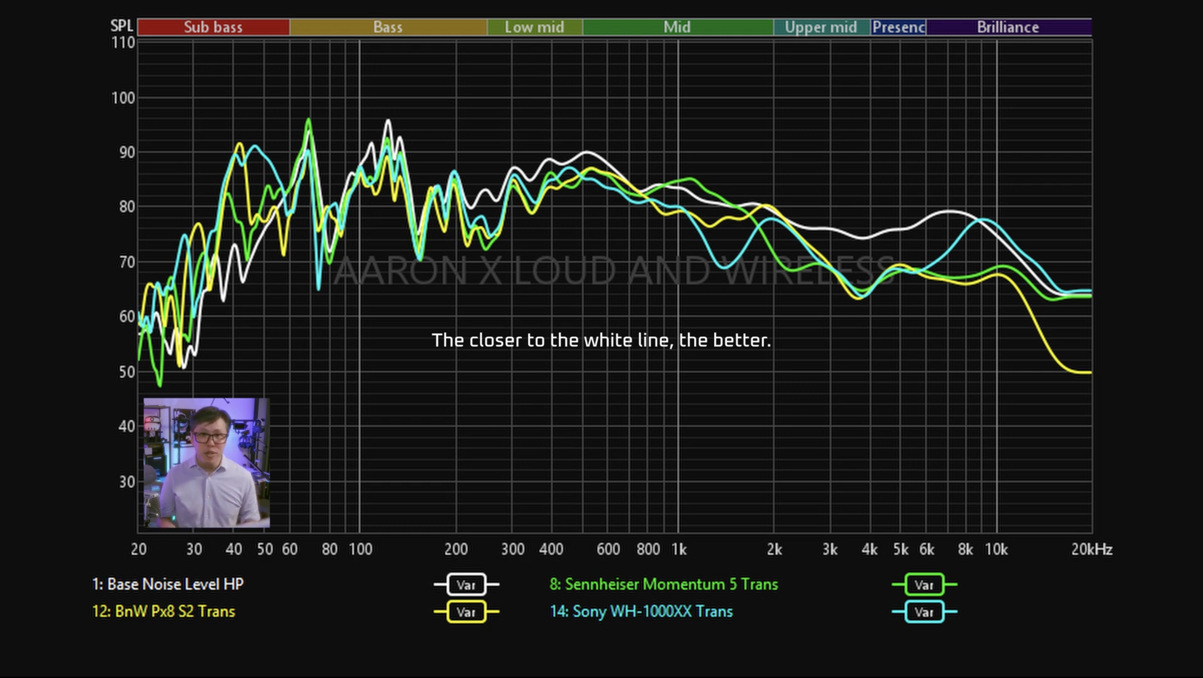
Task: Click the "800" frequency axis label
Action: point(648,549)
